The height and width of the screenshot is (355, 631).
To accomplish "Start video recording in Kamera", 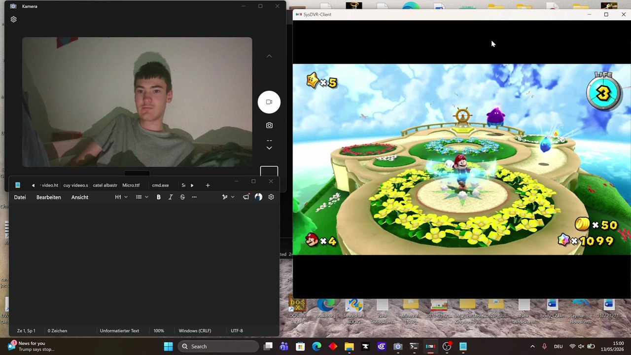I will tap(269, 102).
